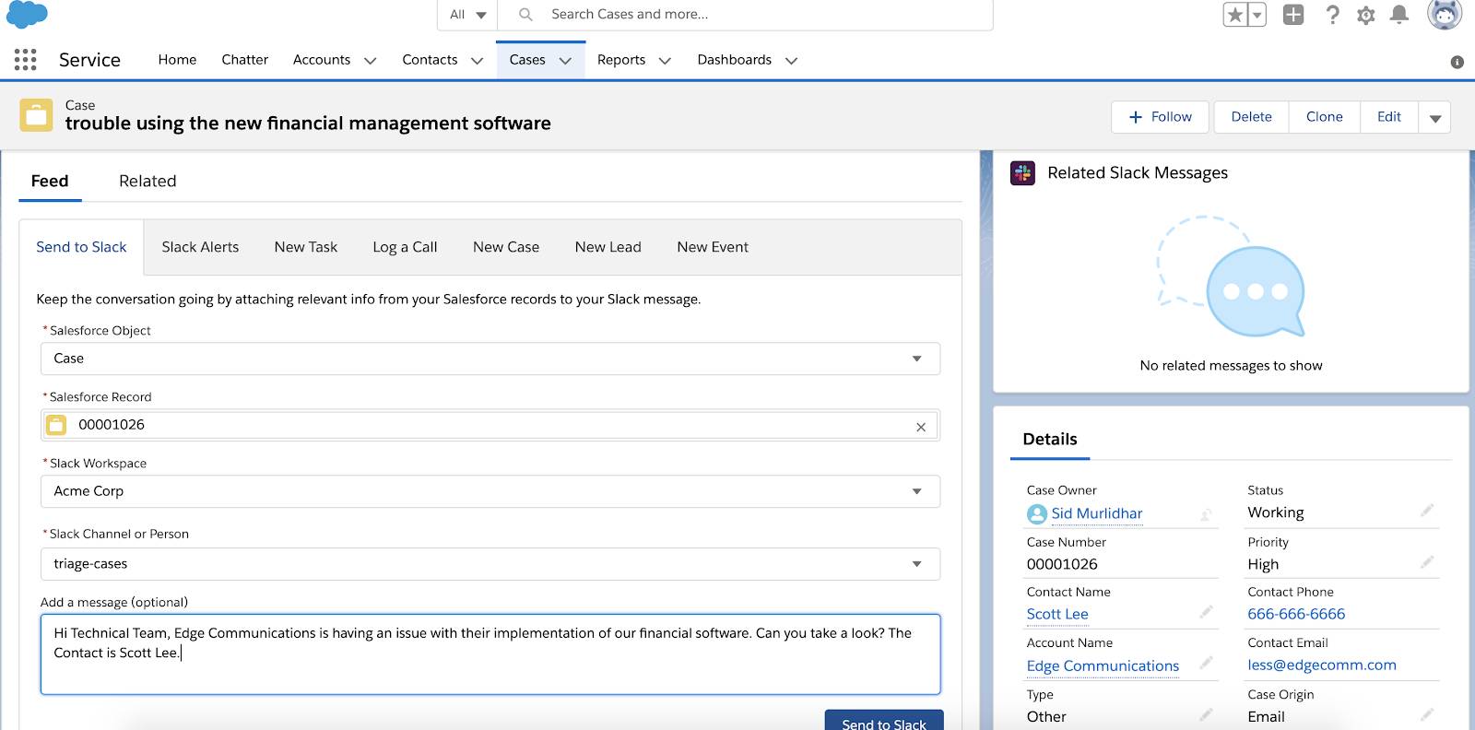1475x730 pixels.
Task: Open the Setup gear icon
Action: pyautogui.click(x=1366, y=15)
